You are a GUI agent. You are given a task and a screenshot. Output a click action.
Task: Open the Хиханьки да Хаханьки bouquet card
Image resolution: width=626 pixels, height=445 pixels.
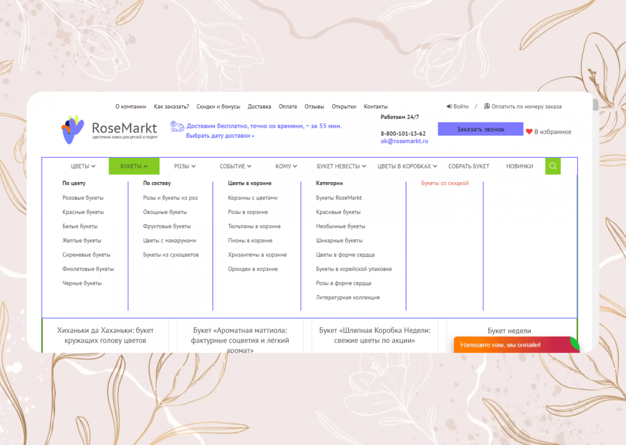[x=105, y=335]
